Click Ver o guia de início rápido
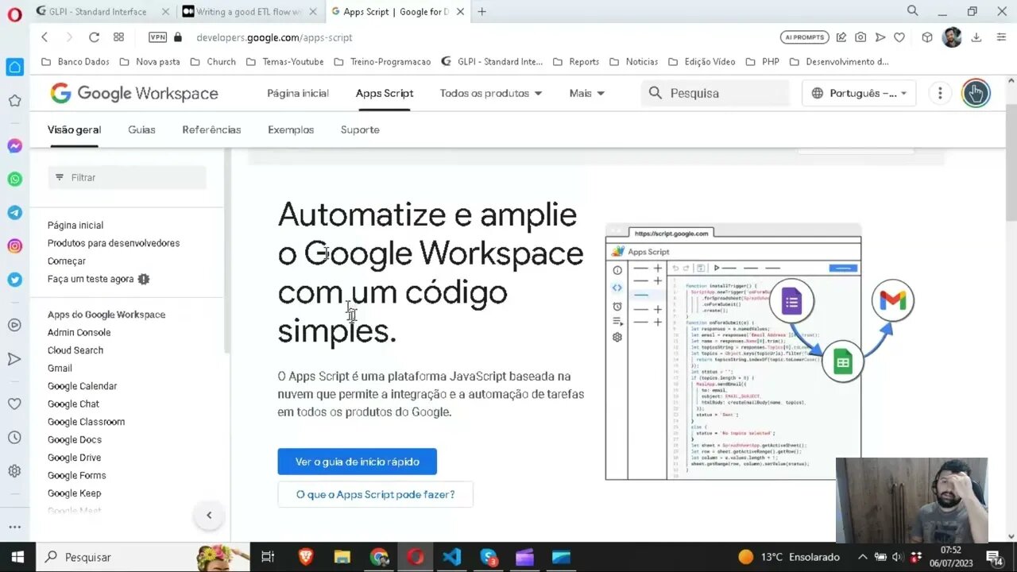Image resolution: width=1017 pixels, height=572 pixels. pyautogui.click(x=357, y=462)
